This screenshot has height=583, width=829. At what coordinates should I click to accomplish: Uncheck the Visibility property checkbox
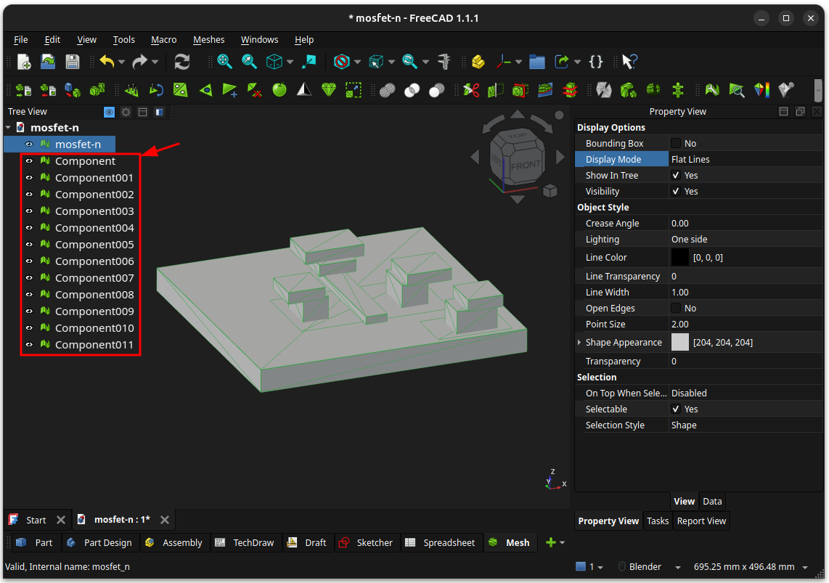[676, 192]
